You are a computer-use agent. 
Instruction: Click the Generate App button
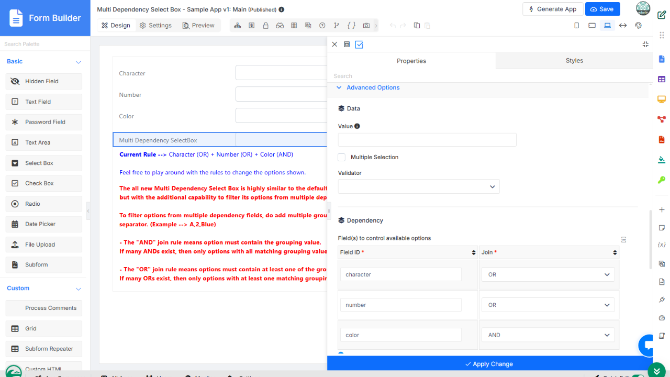(552, 9)
